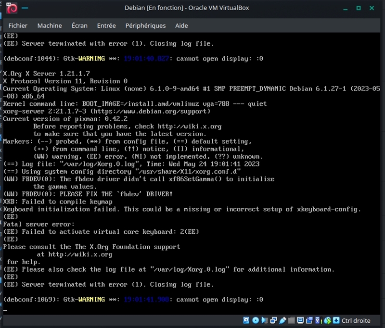Click the network adapters status icon
Image resolution: width=385 pixels, height=328 pixels.
(273, 320)
